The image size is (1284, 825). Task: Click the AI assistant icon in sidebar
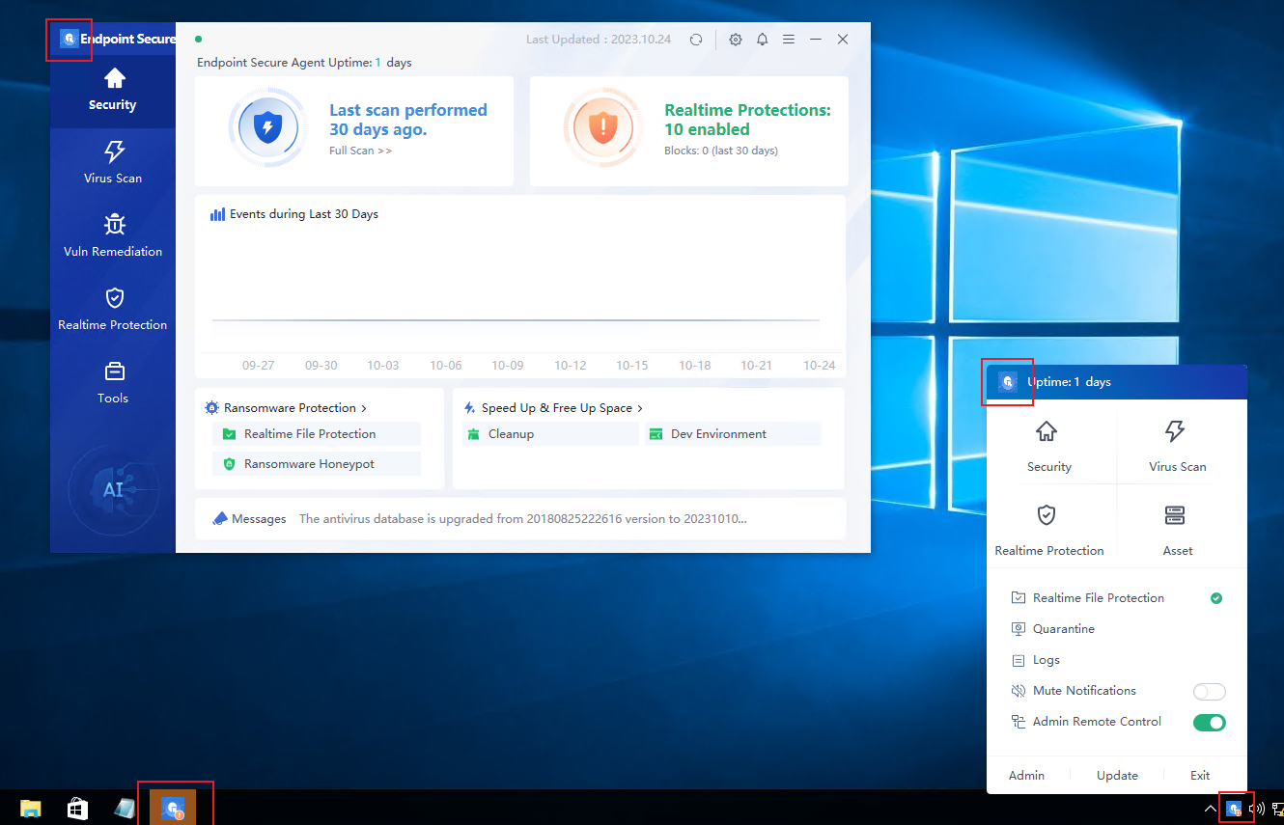coord(113,490)
